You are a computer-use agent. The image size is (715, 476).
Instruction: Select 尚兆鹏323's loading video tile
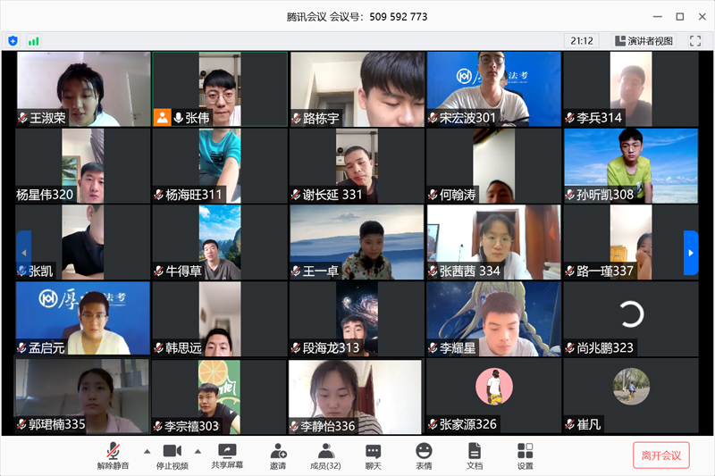[x=631, y=319]
